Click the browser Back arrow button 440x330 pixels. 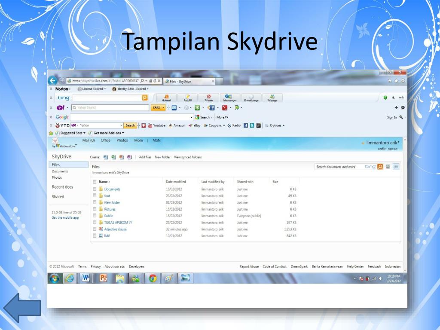[52, 81]
